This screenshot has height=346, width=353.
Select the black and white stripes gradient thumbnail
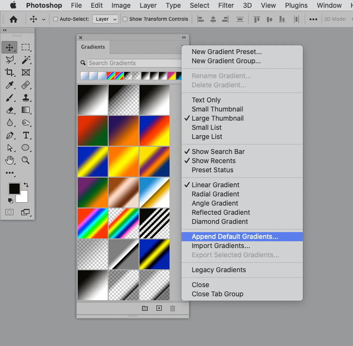155,223
